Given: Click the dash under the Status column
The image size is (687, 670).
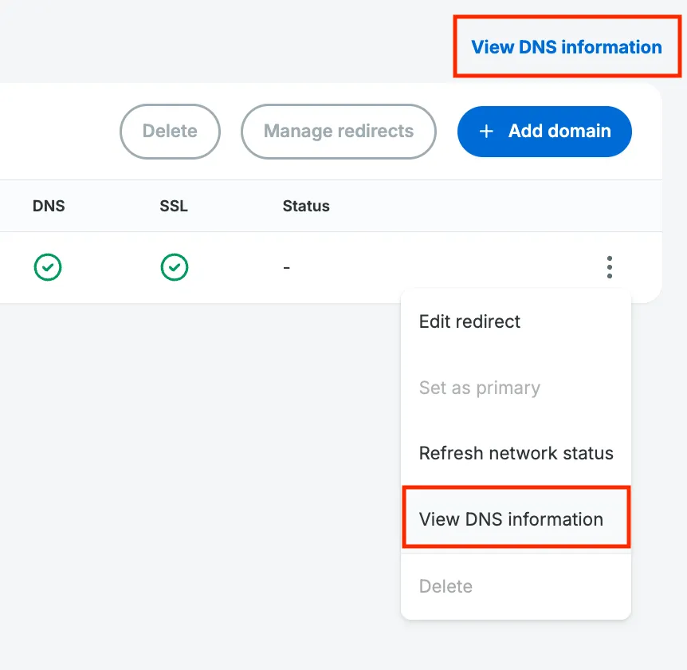Looking at the screenshot, I should tap(286, 267).
